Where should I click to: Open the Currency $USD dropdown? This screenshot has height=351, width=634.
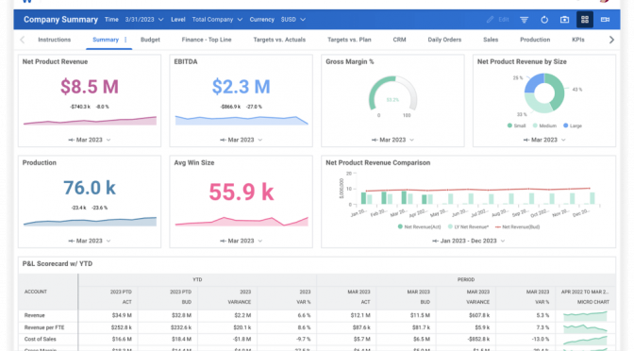[293, 20]
